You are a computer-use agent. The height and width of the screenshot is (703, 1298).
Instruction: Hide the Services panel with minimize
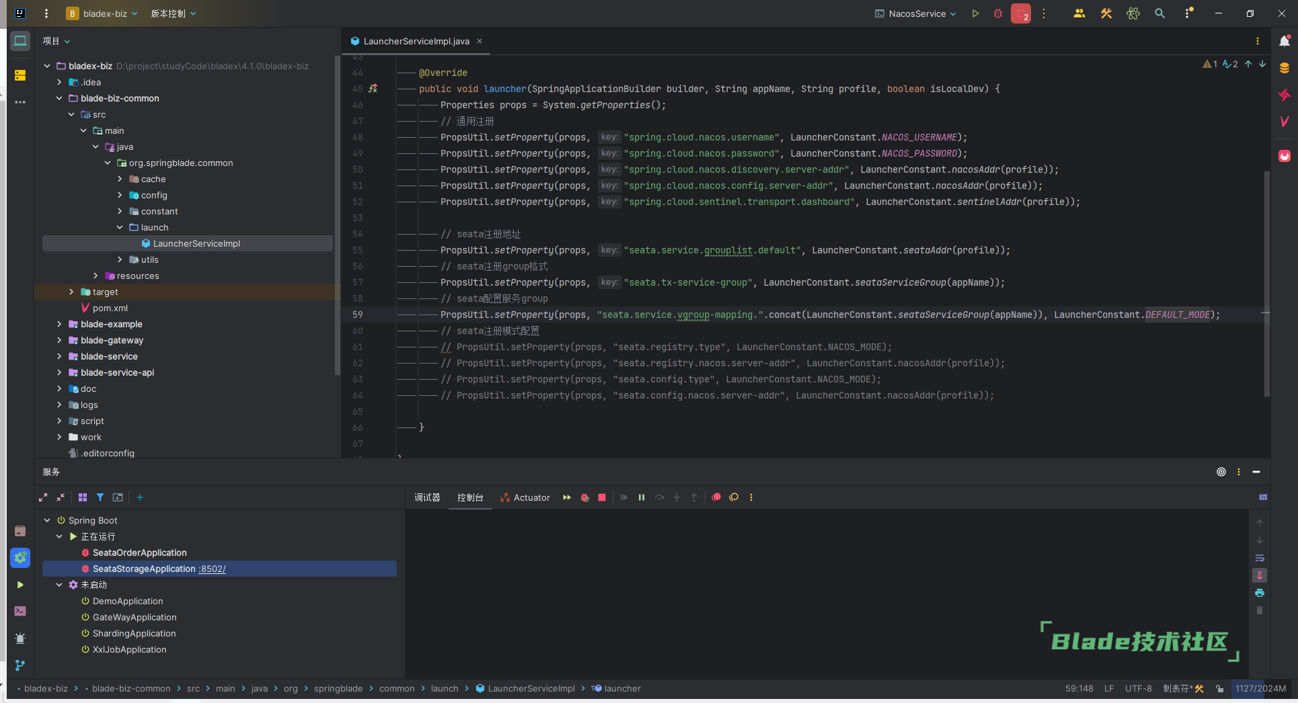coord(1256,472)
